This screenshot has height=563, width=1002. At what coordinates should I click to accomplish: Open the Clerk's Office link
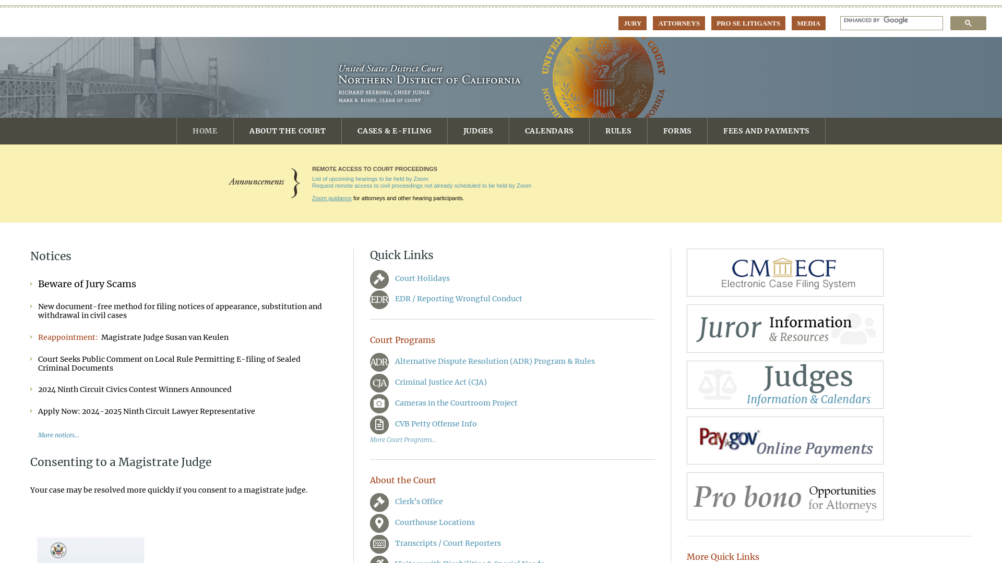(x=419, y=501)
